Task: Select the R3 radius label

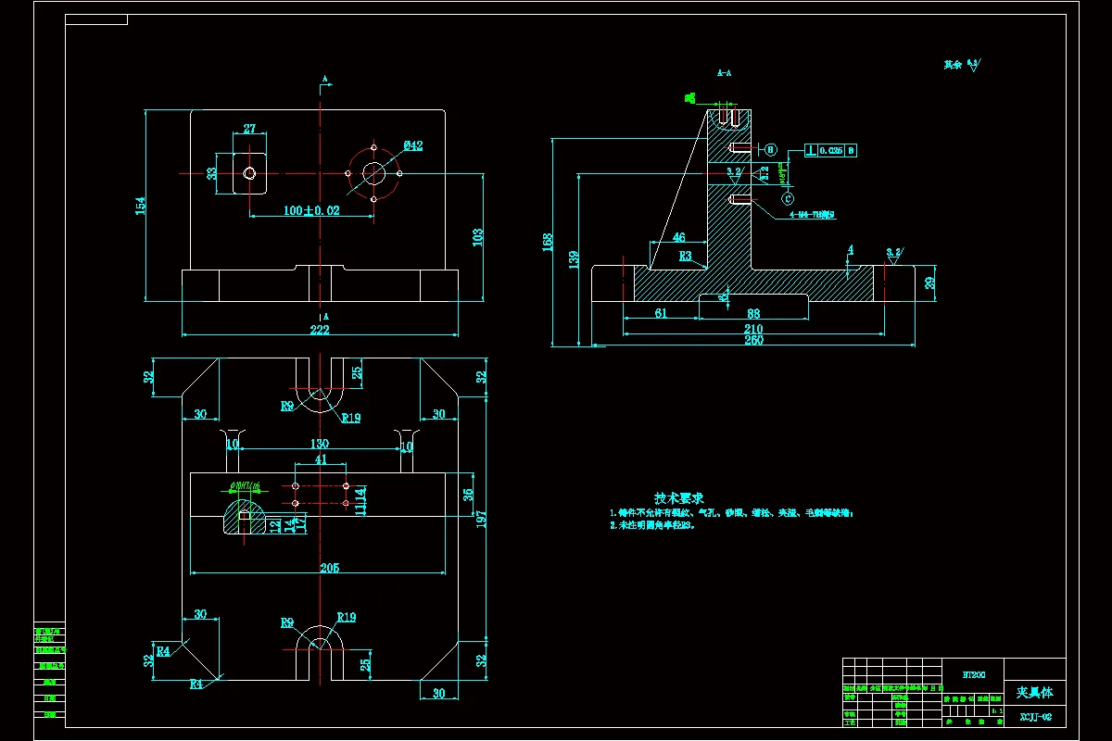Action: pyautogui.click(x=685, y=256)
